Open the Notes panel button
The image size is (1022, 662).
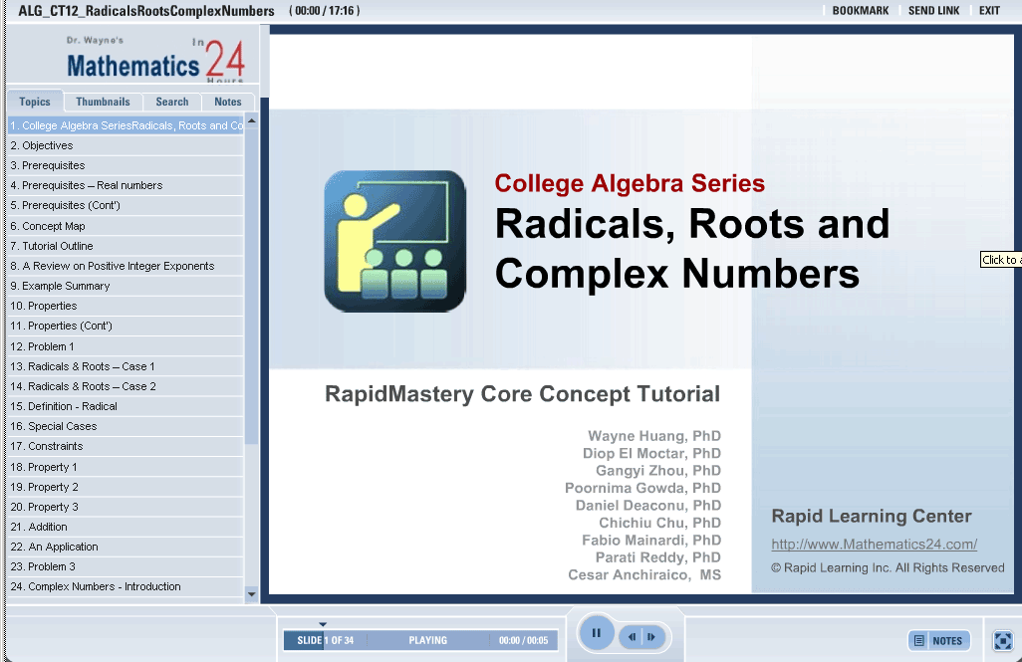point(938,640)
